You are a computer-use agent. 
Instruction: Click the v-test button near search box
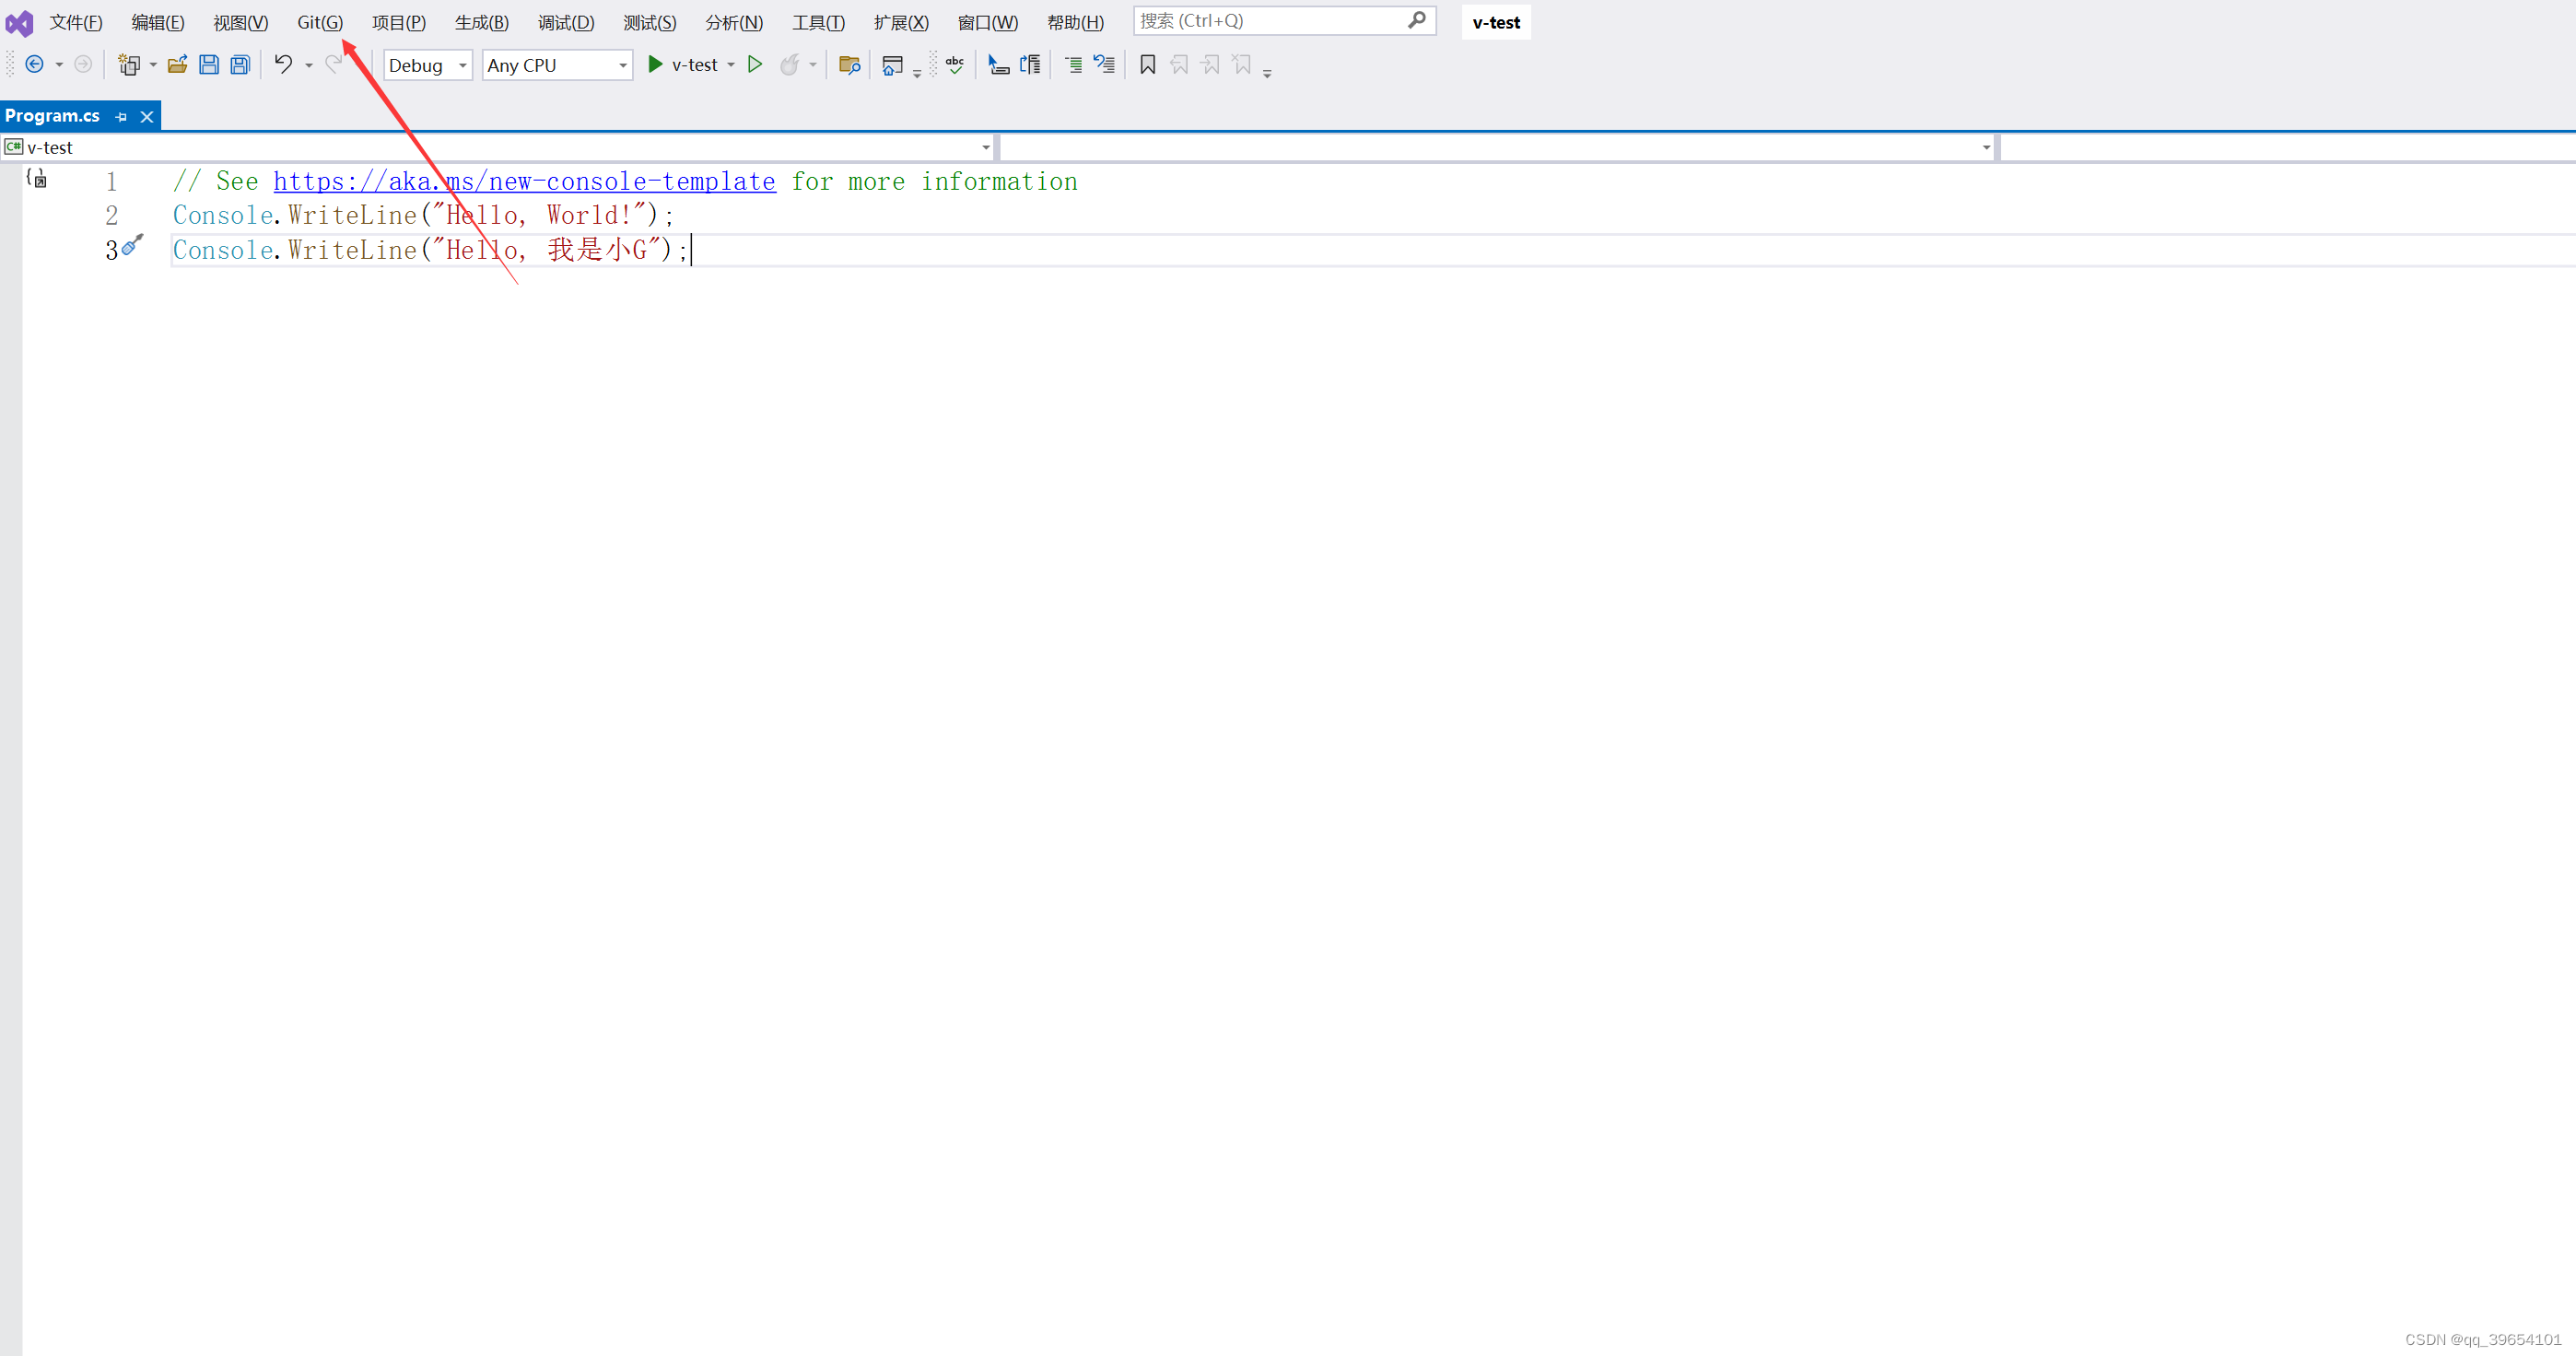1495,22
